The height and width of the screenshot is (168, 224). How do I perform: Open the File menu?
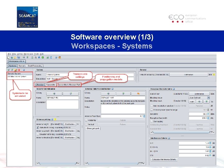click(9, 54)
